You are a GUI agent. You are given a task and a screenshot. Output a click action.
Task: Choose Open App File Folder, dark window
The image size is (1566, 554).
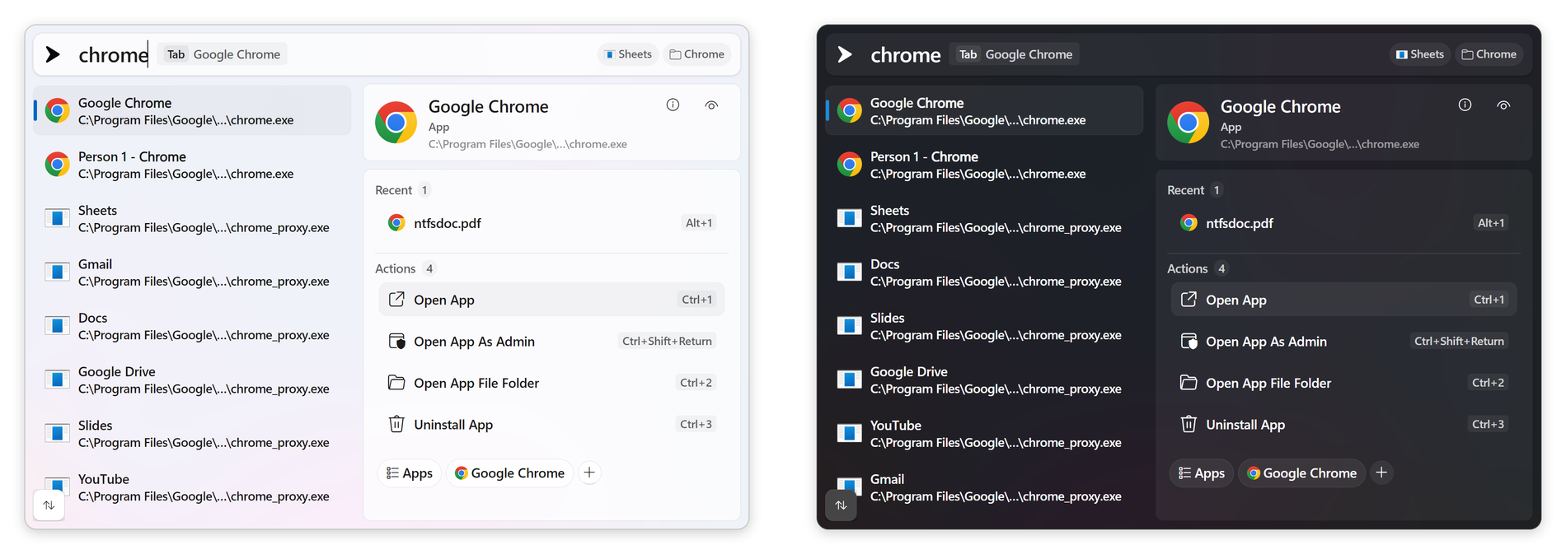pyautogui.click(x=1343, y=383)
